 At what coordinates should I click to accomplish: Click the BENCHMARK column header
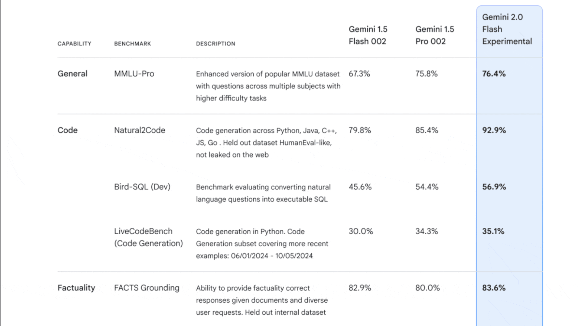click(x=132, y=44)
